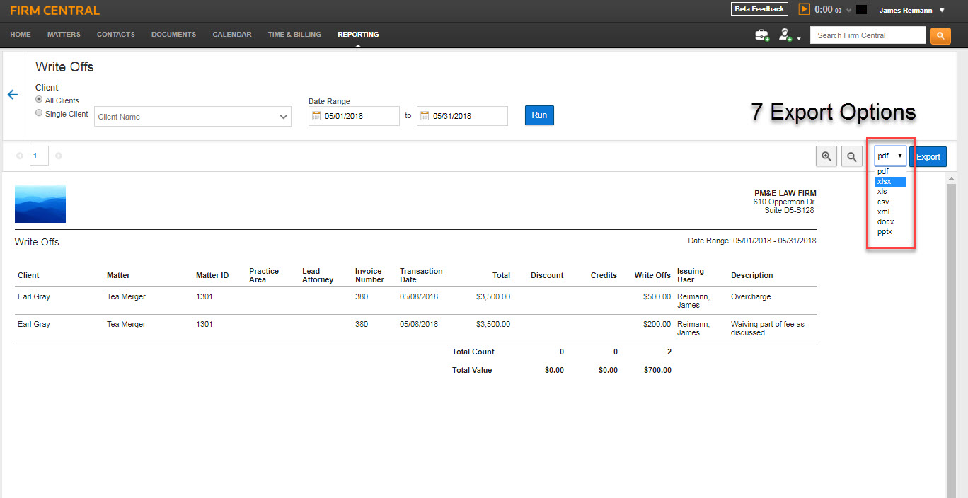Click the Run button
Viewport: 968px width, 498px height.
539,115
